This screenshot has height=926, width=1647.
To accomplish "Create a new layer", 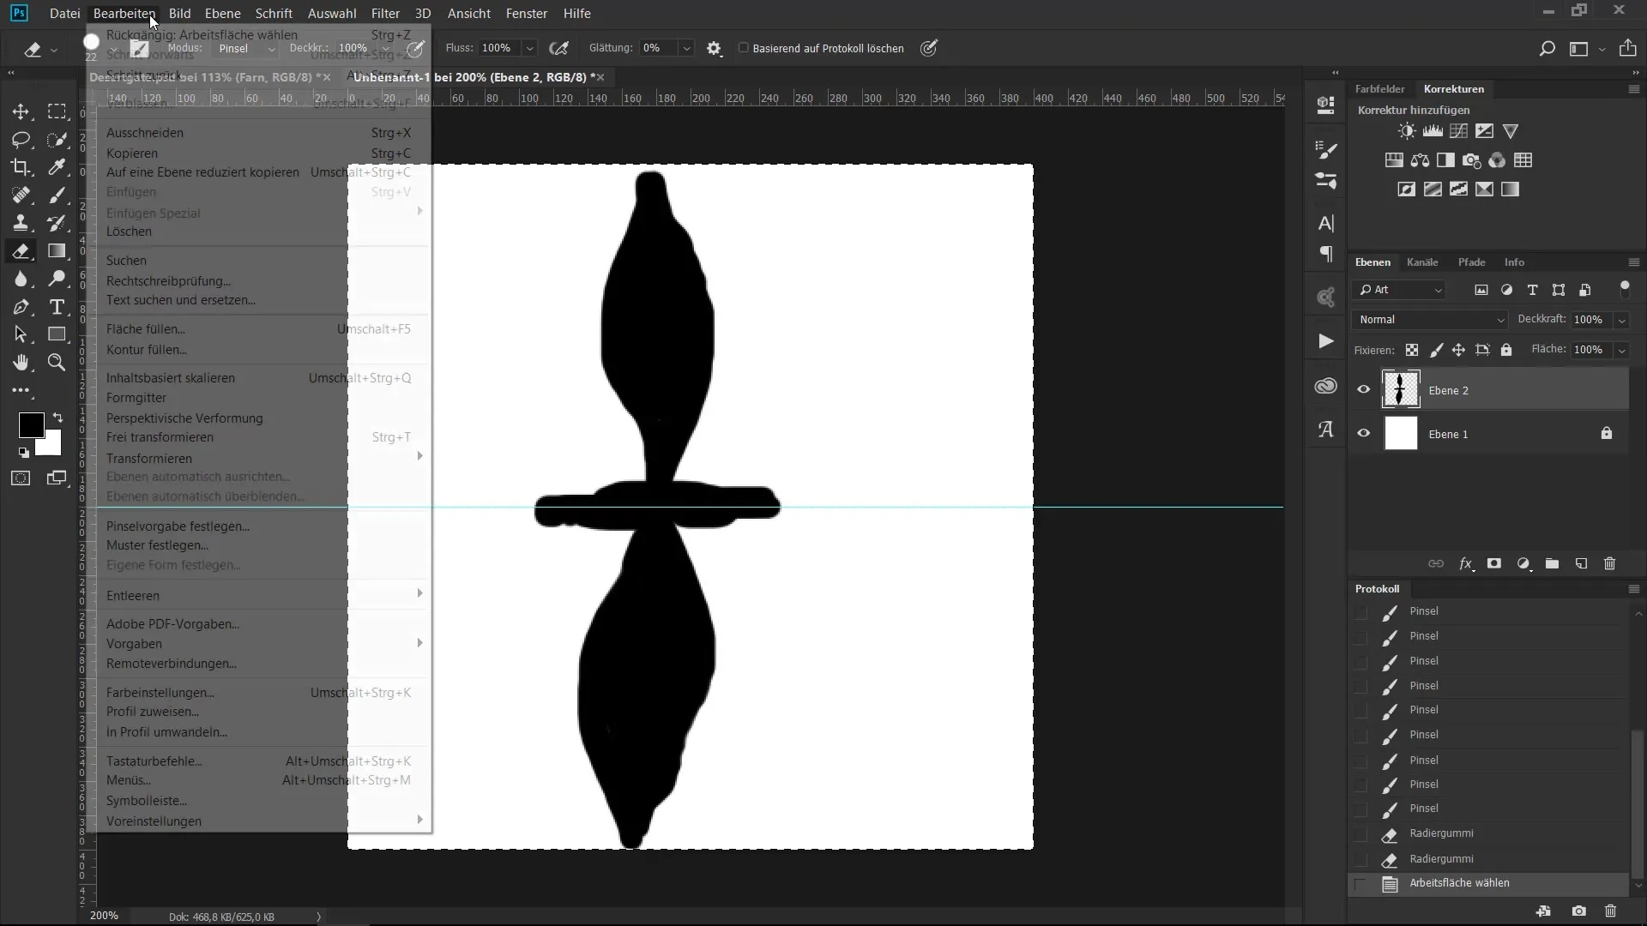I will pyautogui.click(x=1581, y=563).
